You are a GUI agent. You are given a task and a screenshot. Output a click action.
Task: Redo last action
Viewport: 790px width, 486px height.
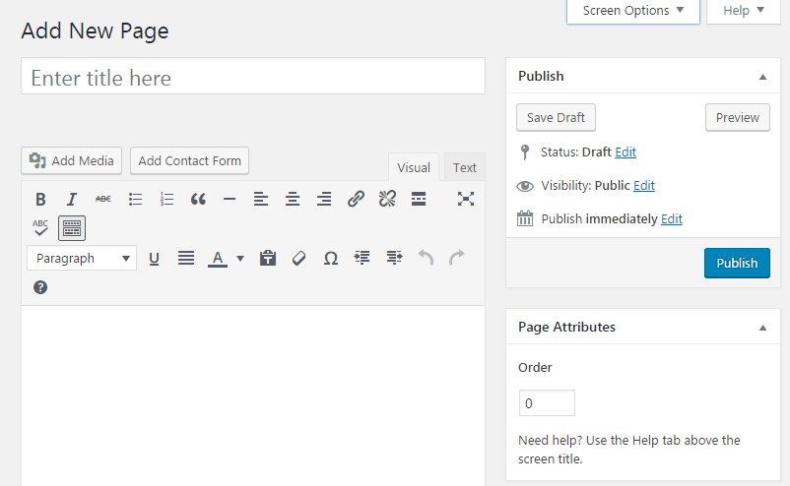(x=457, y=258)
